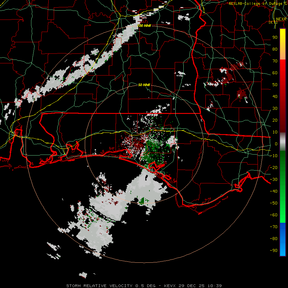Pick the yellow top segment of velocity scale
Viewport: 288px width, 288px height.
[283, 44]
